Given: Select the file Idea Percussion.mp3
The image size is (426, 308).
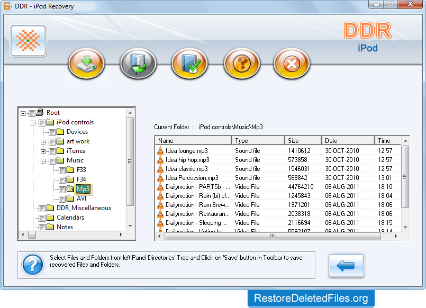Looking at the screenshot, I should coord(192,177).
